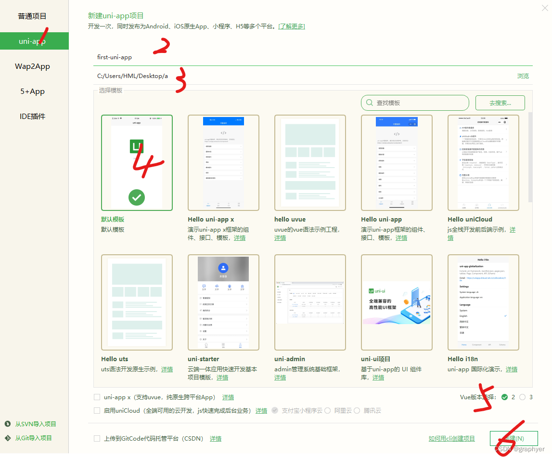552x457 pixels.
Task: Click the template list vertical scrollbar
Action: pos(530,157)
